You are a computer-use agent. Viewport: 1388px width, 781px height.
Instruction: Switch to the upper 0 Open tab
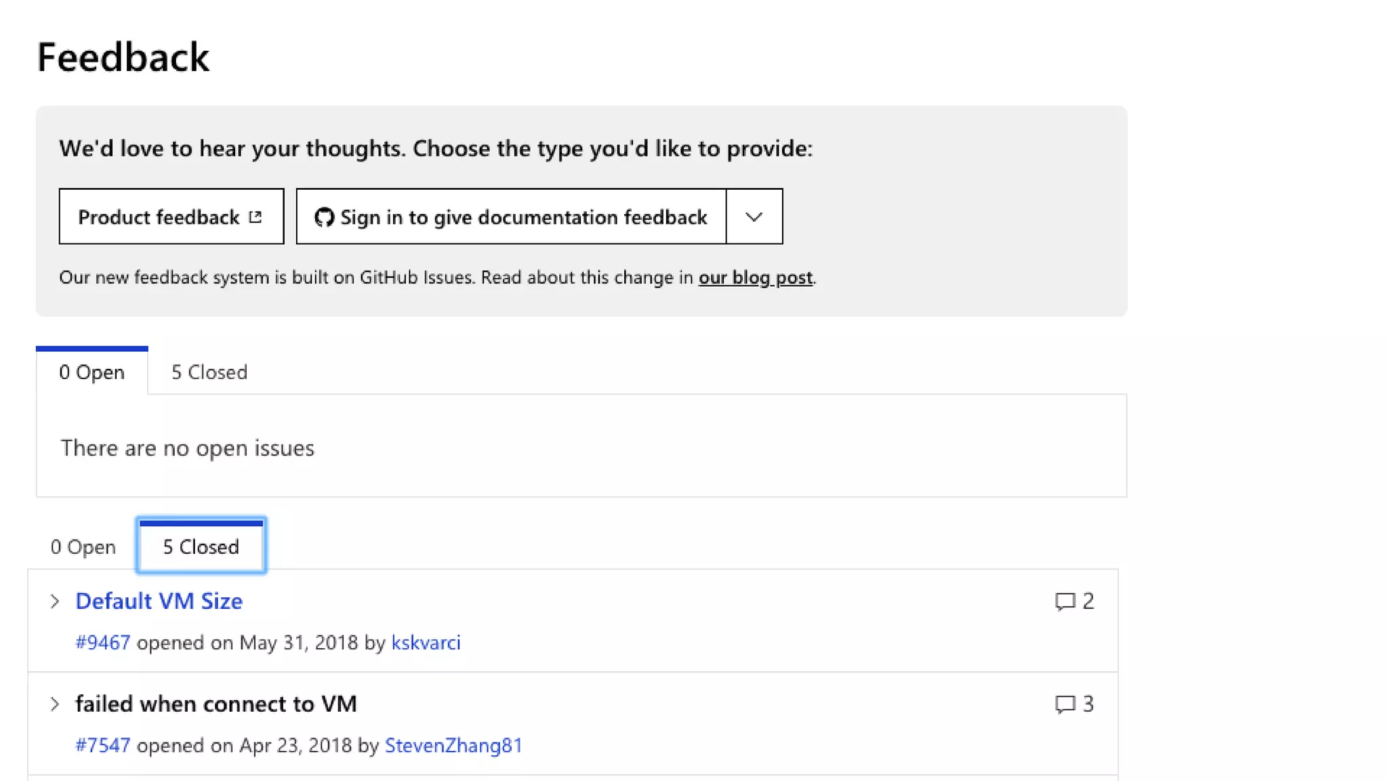point(91,372)
